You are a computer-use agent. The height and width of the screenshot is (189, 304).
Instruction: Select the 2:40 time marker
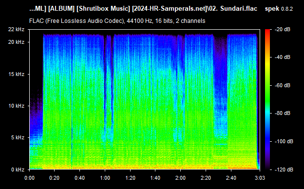(x=231, y=178)
